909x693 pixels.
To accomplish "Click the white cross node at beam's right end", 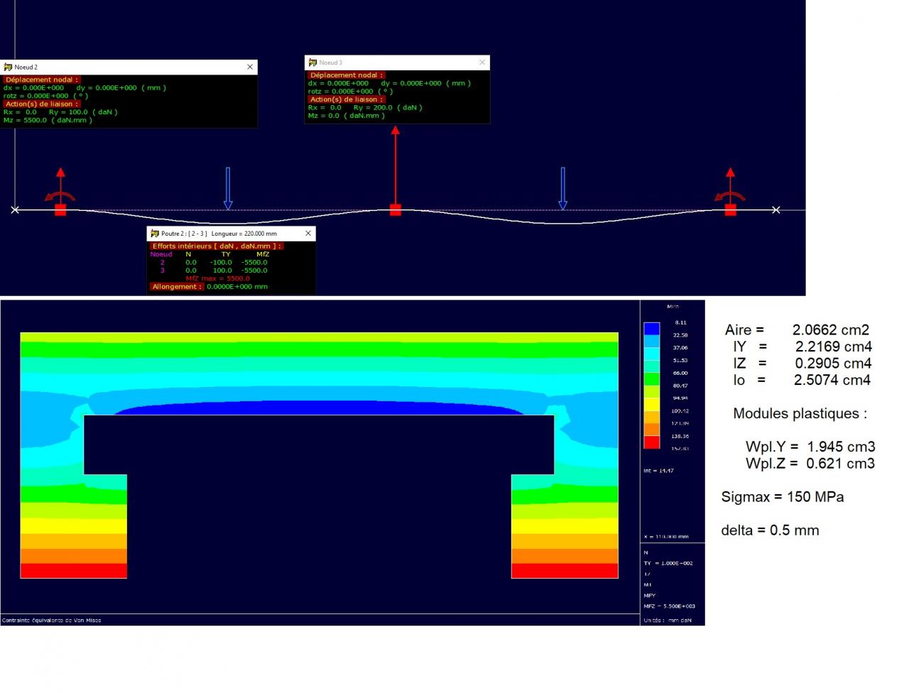I will click(775, 209).
